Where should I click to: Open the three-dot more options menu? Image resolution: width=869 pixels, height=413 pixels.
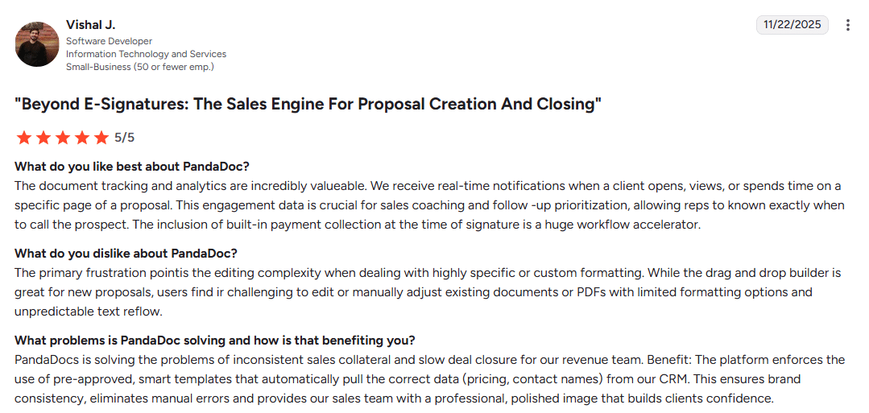pos(847,25)
